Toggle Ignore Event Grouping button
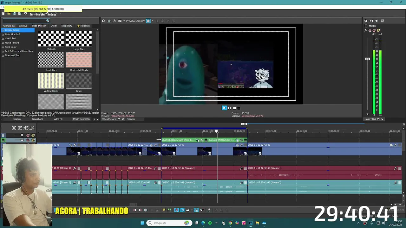 click(x=202, y=210)
